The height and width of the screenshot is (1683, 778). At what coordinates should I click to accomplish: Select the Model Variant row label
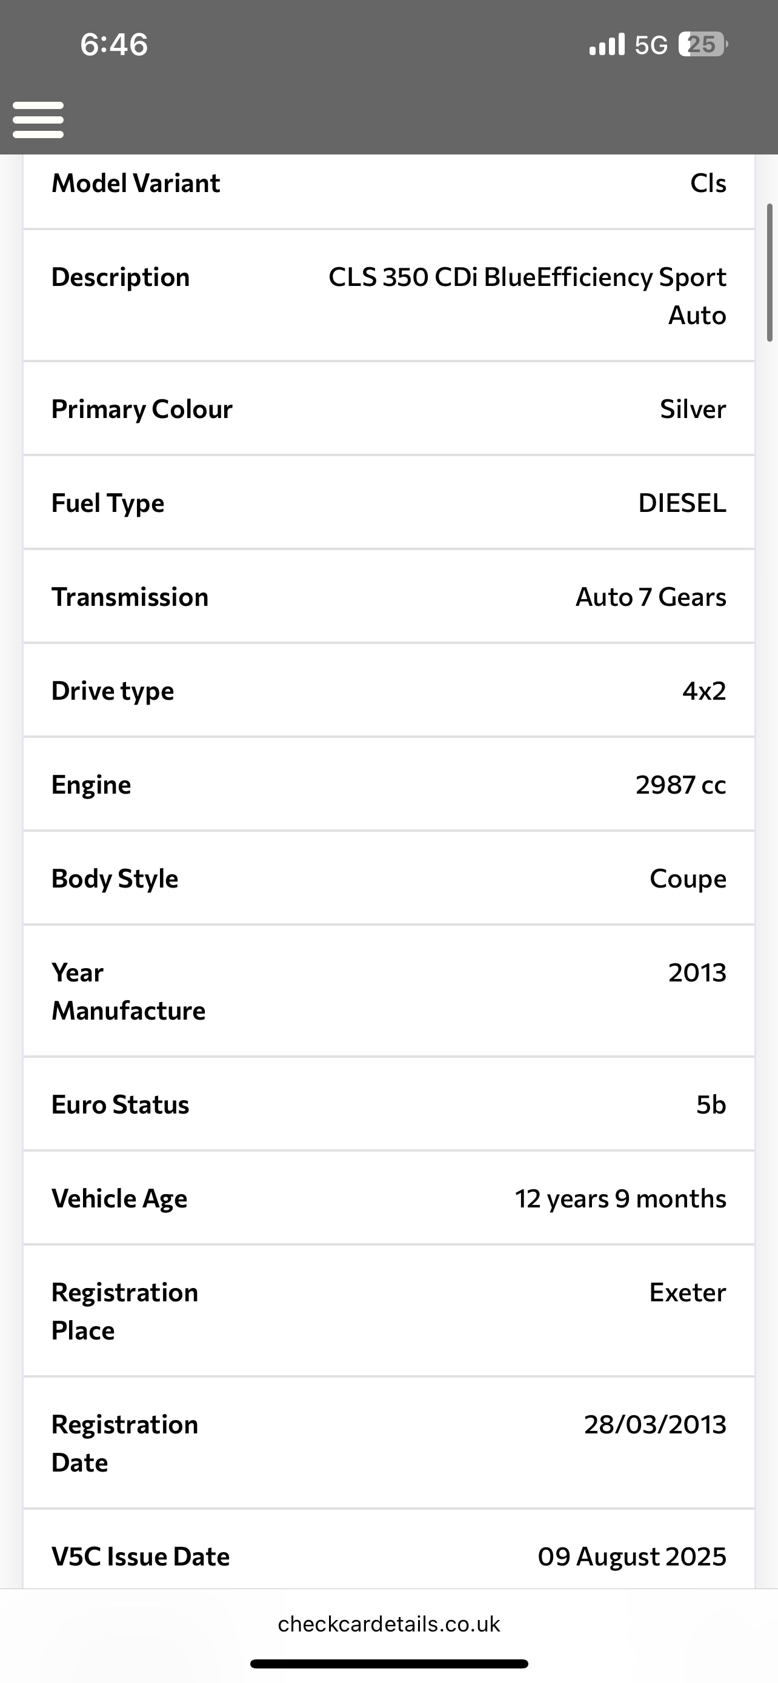coord(136,184)
